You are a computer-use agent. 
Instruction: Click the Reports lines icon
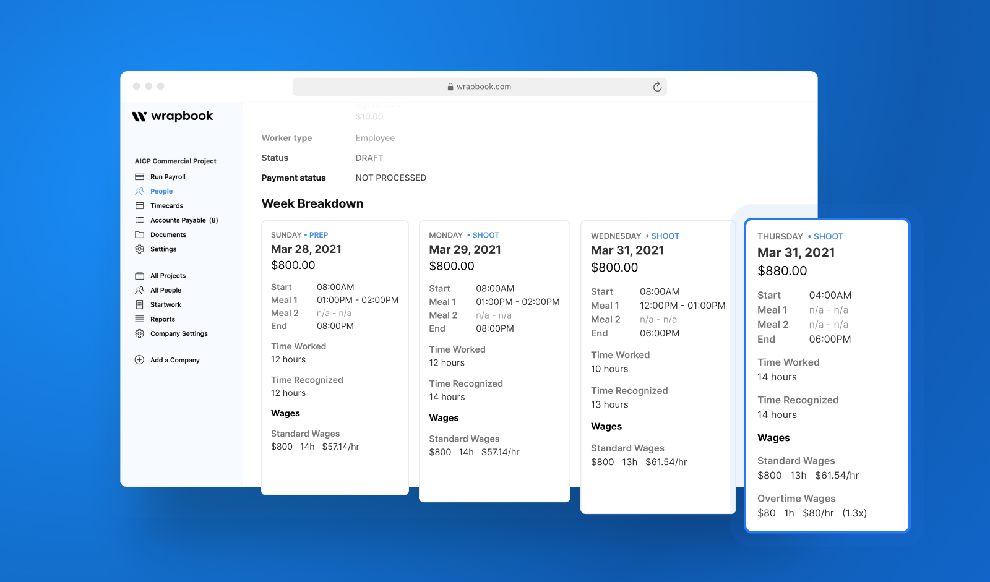pyautogui.click(x=139, y=319)
